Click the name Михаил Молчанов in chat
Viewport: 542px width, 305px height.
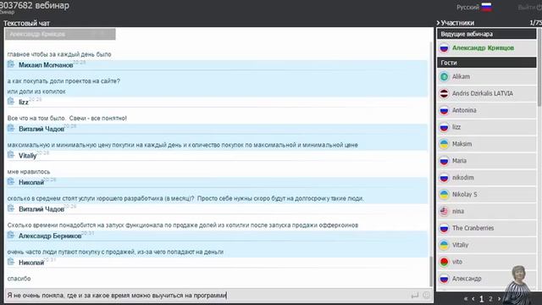pyautogui.click(x=46, y=65)
